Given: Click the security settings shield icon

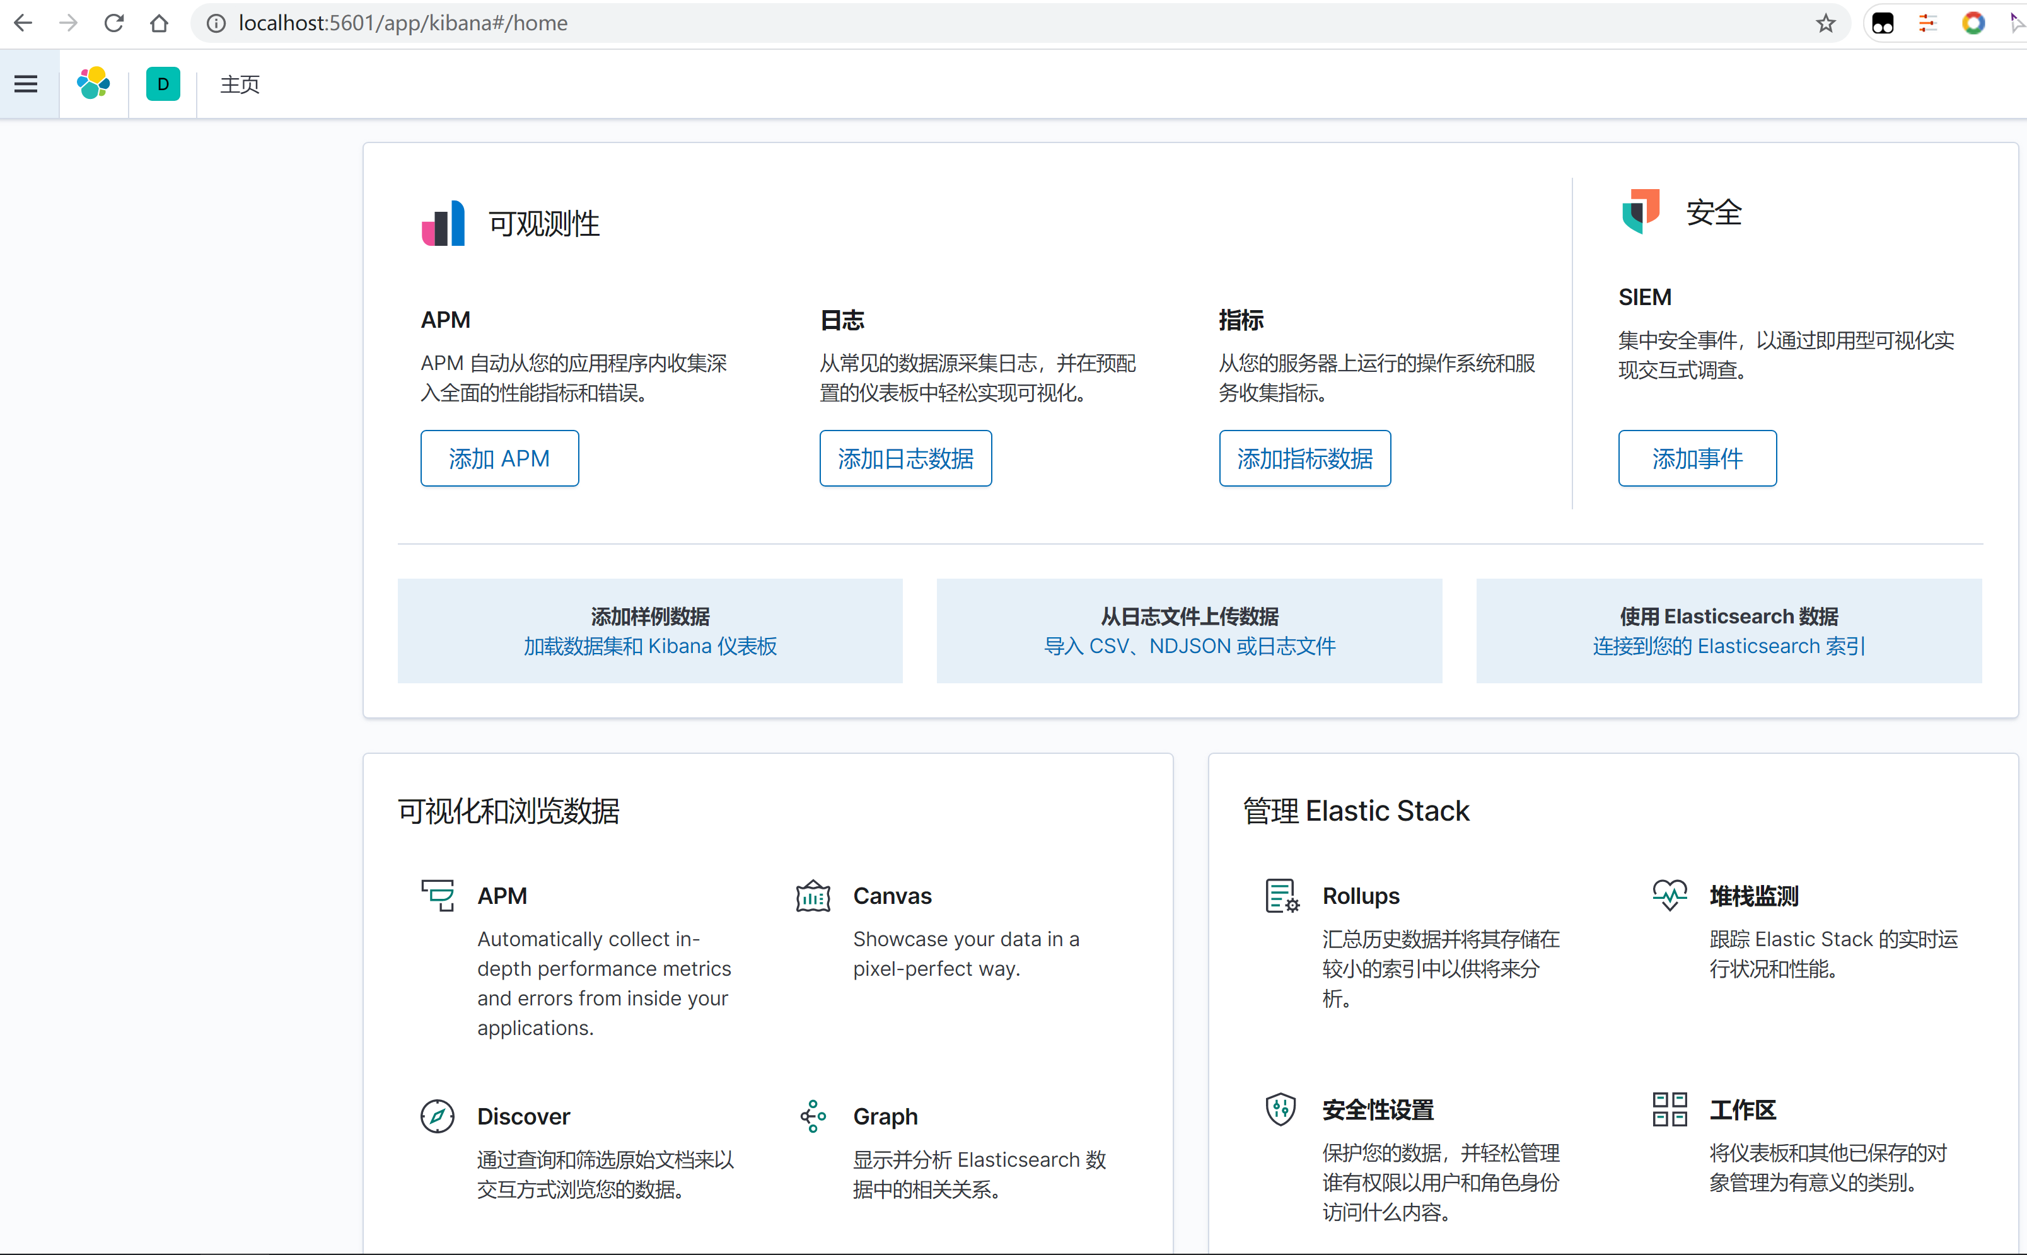Looking at the screenshot, I should pyautogui.click(x=1281, y=1110).
